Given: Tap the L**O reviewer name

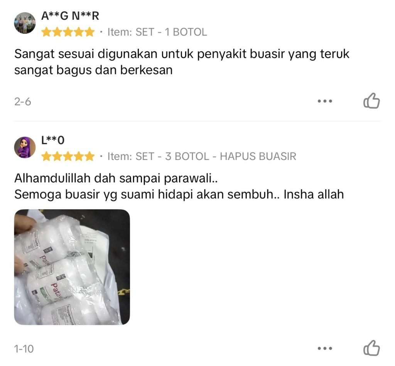Looking at the screenshot, I should coord(53,140).
